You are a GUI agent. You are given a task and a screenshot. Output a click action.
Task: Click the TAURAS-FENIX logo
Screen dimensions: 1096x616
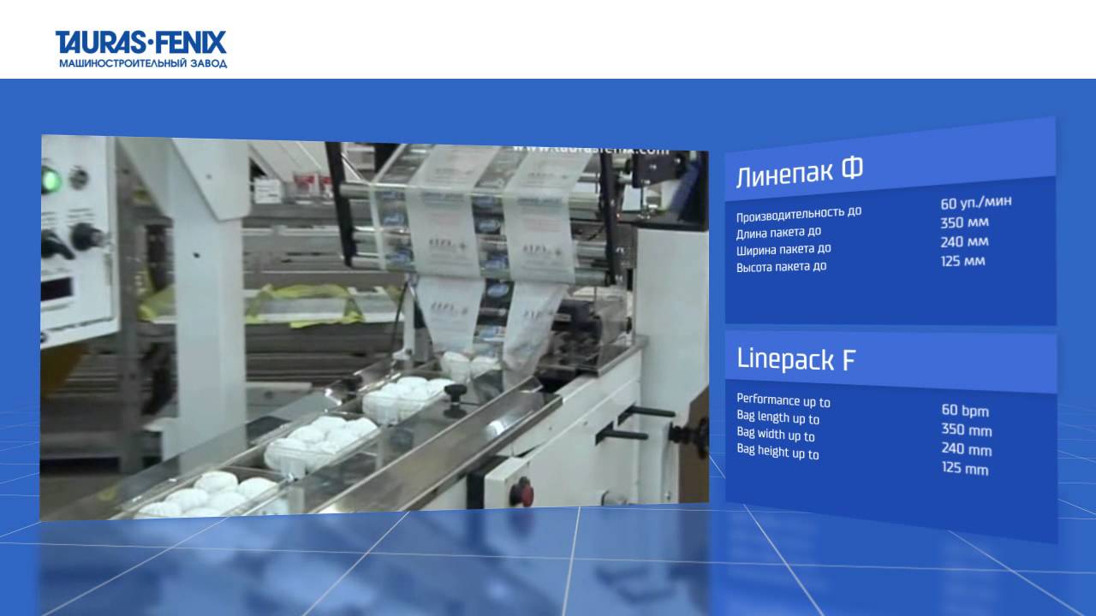pyautogui.click(x=141, y=49)
